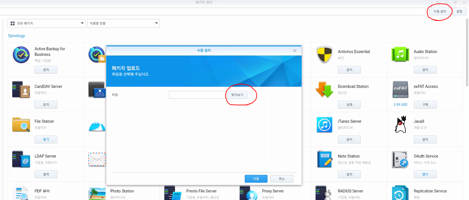
Task: Click the LDAP Server icon
Action: (21, 159)
